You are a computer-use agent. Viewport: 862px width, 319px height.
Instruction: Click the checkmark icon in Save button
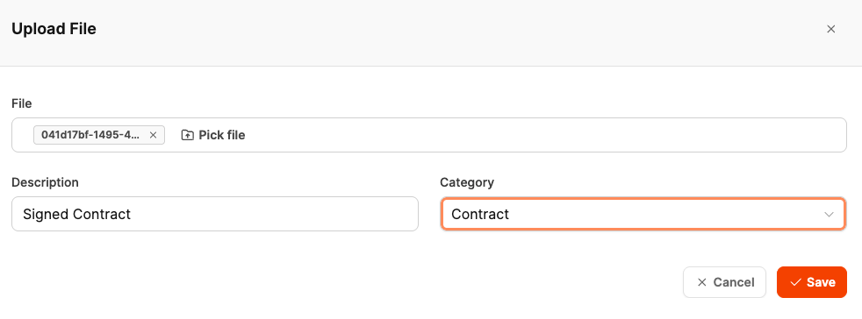795,282
